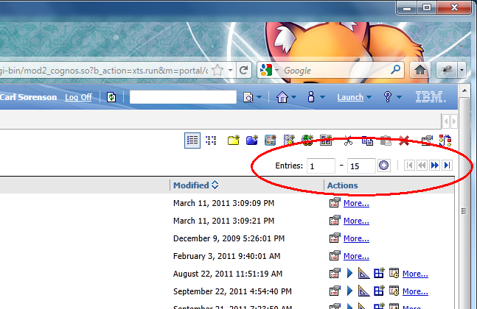Jump to last page of entries
This screenshot has height=309, width=477.
[x=448, y=166]
